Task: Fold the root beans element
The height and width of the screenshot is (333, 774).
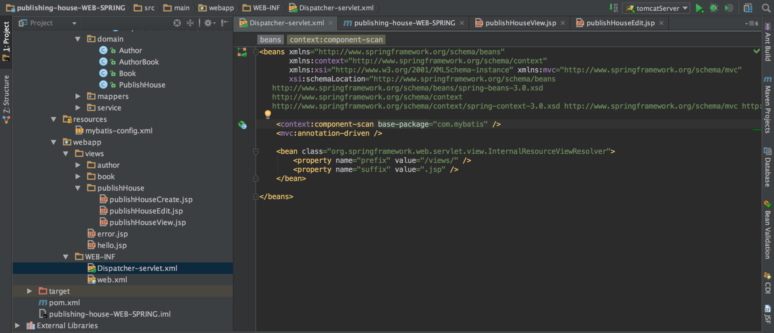Action: pos(256,52)
